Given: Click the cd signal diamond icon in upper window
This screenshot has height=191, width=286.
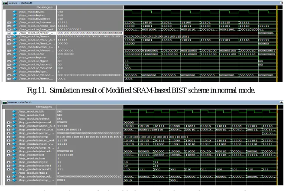Looking at the screenshot, I should 15,54.
